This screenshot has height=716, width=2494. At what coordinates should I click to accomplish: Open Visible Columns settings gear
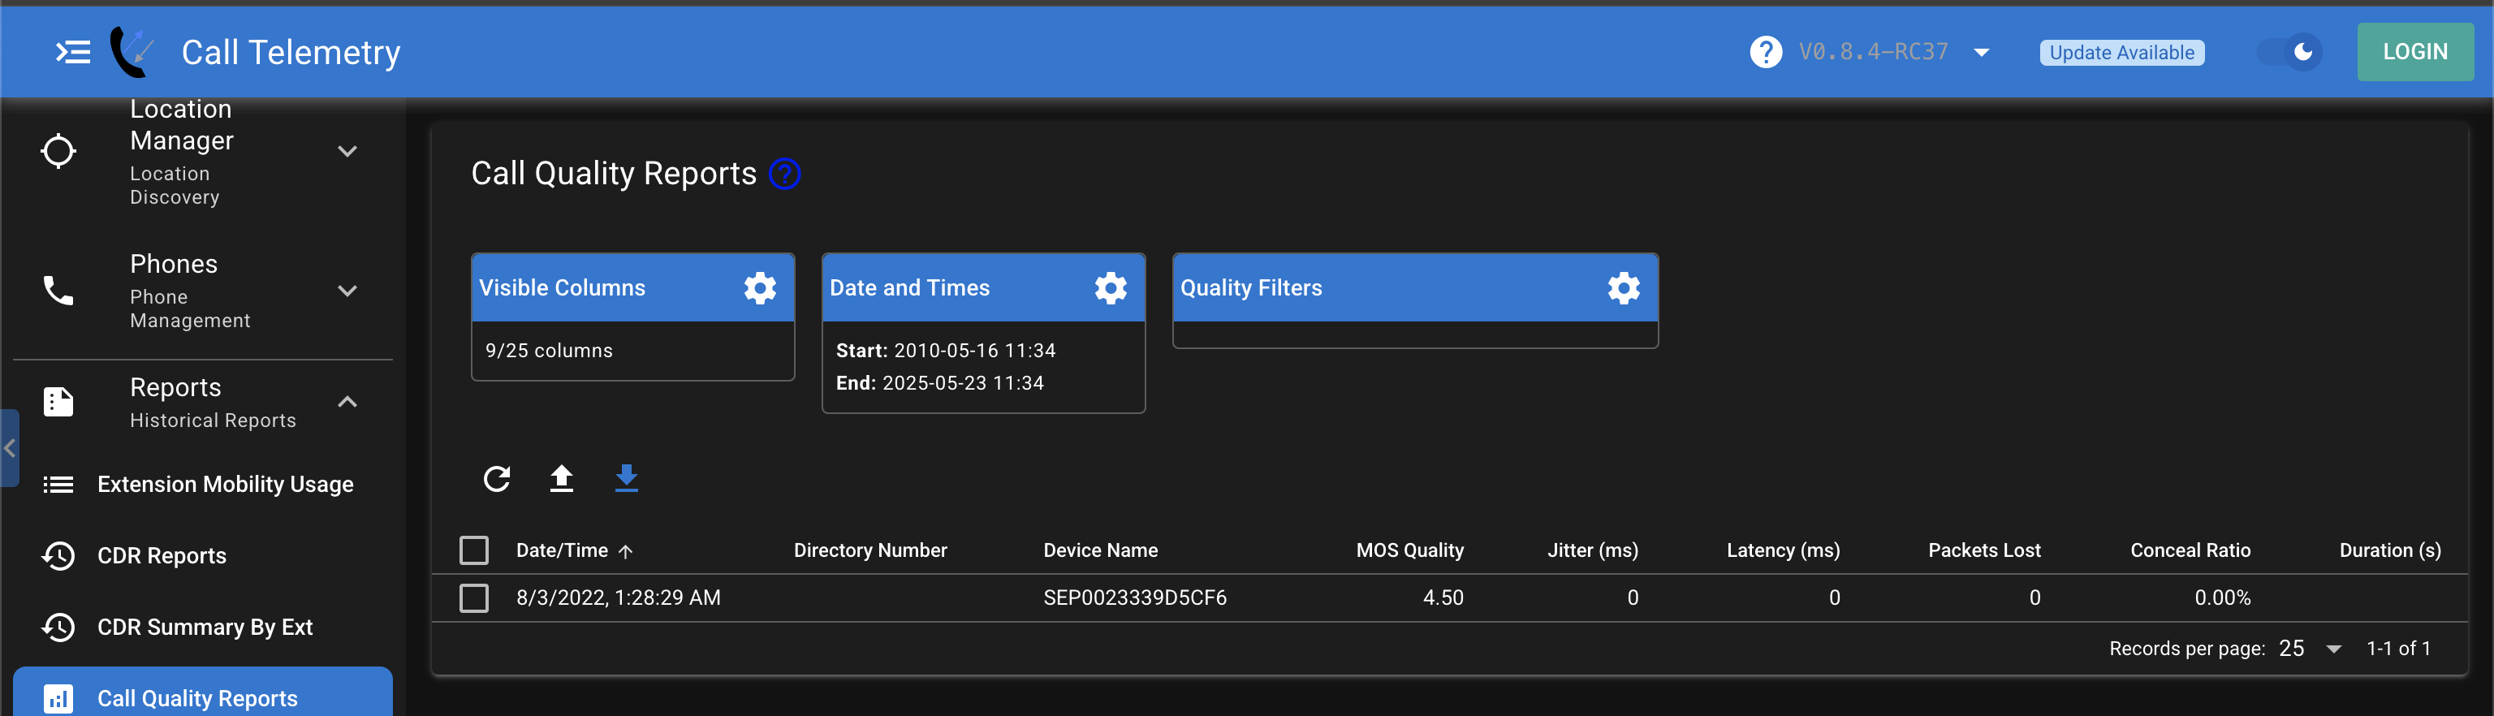tap(760, 287)
